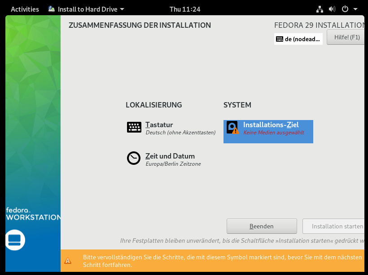Click Europa/Berlin Zeitzone subtitle
This screenshot has width=368, height=275.
(173, 164)
